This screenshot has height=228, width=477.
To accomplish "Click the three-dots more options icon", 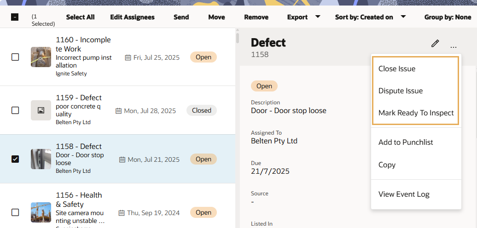I will (453, 47).
